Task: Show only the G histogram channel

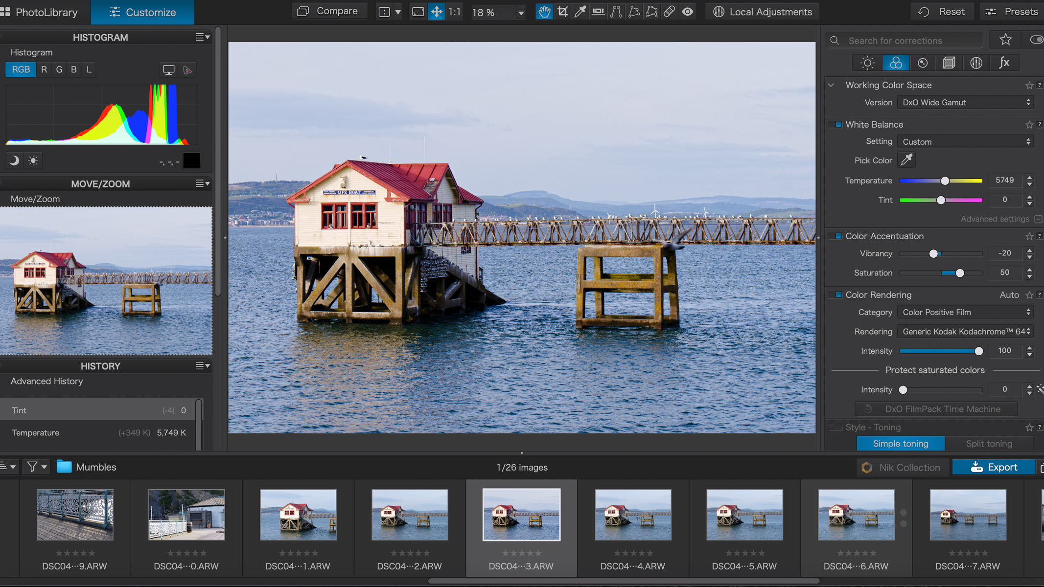Action: [x=59, y=69]
